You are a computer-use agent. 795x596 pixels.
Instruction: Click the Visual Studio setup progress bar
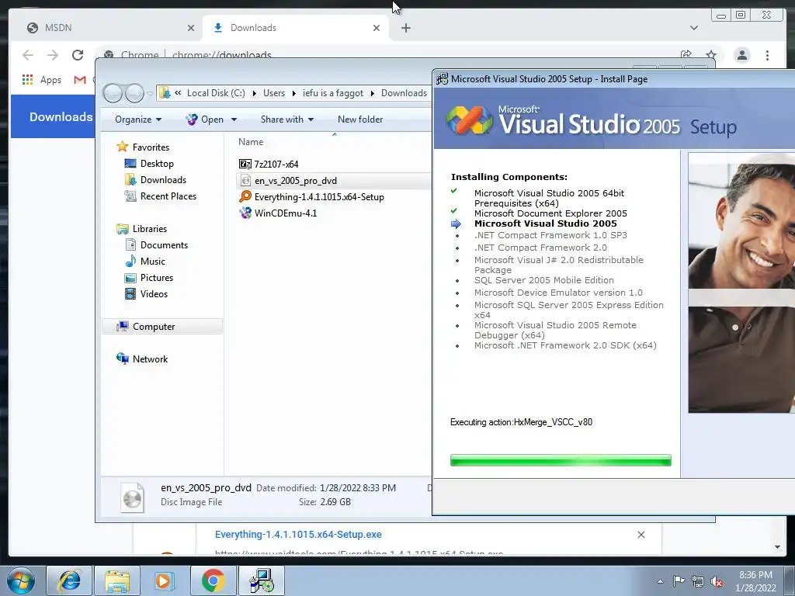[561, 460]
